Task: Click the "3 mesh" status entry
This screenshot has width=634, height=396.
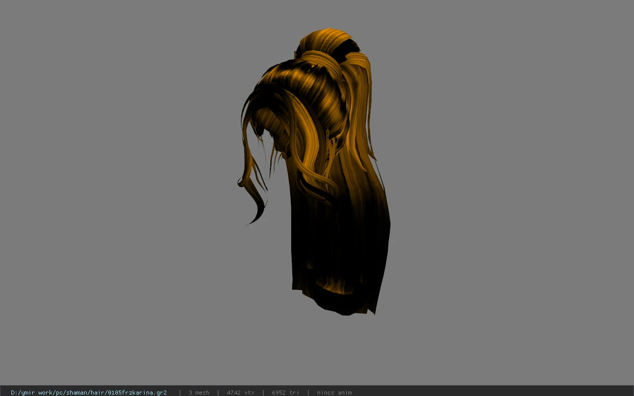Action: point(199,393)
